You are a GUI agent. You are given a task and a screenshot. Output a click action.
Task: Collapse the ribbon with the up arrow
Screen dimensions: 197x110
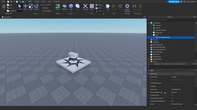point(167,2)
